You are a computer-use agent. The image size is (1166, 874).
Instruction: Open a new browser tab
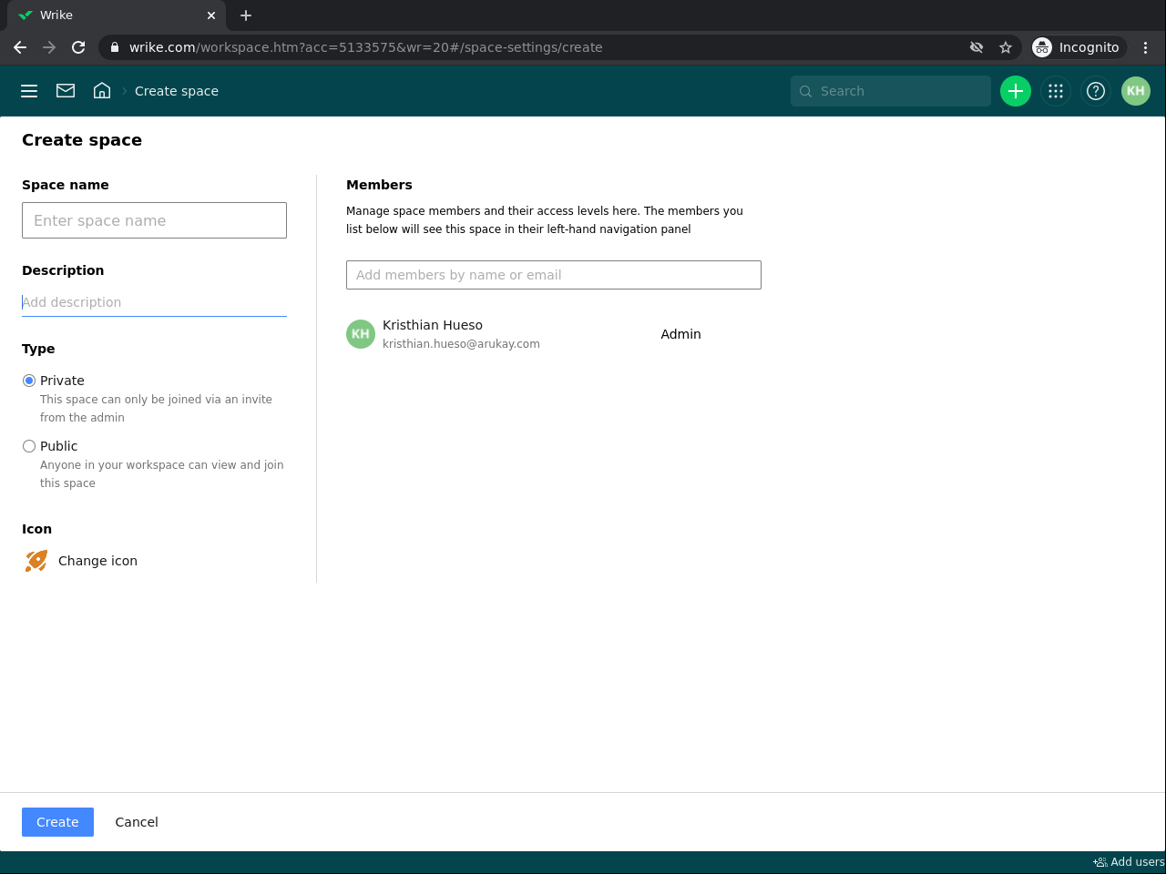pyautogui.click(x=246, y=15)
